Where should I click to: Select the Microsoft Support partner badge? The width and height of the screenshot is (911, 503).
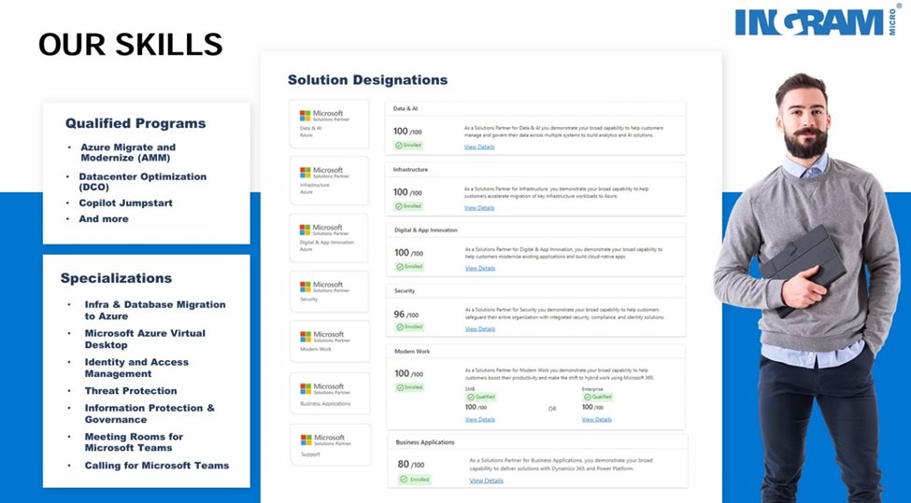[330, 444]
